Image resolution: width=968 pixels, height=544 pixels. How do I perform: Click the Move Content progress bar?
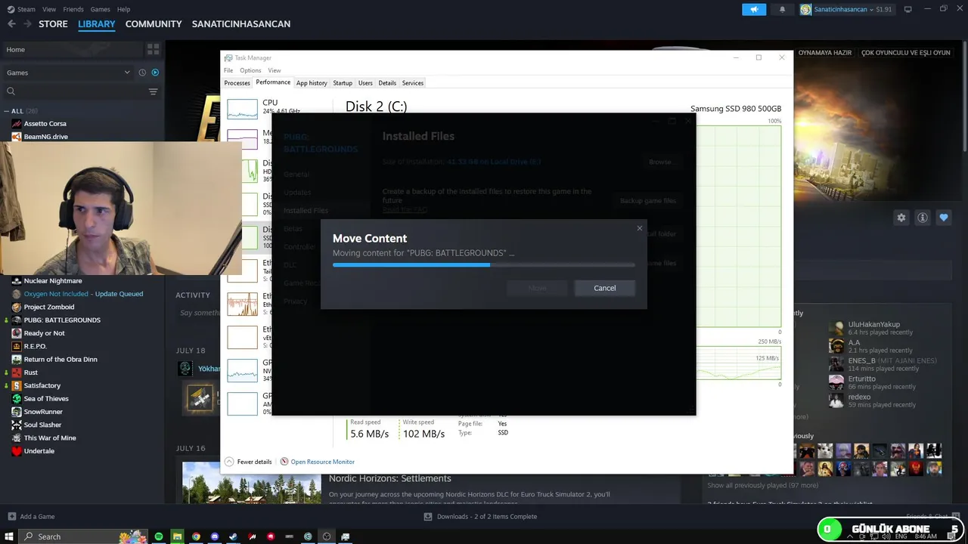pyautogui.click(x=484, y=265)
